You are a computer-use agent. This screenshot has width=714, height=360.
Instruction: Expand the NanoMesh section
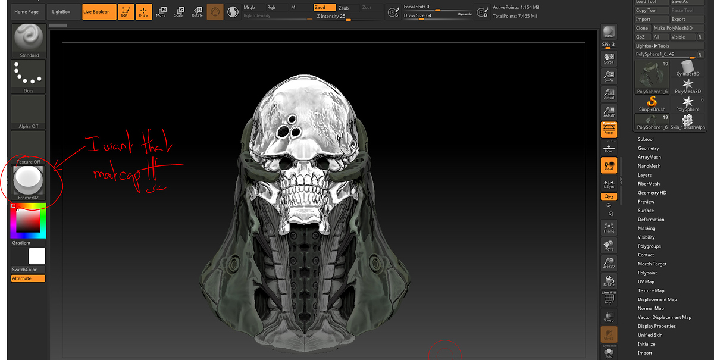649,166
